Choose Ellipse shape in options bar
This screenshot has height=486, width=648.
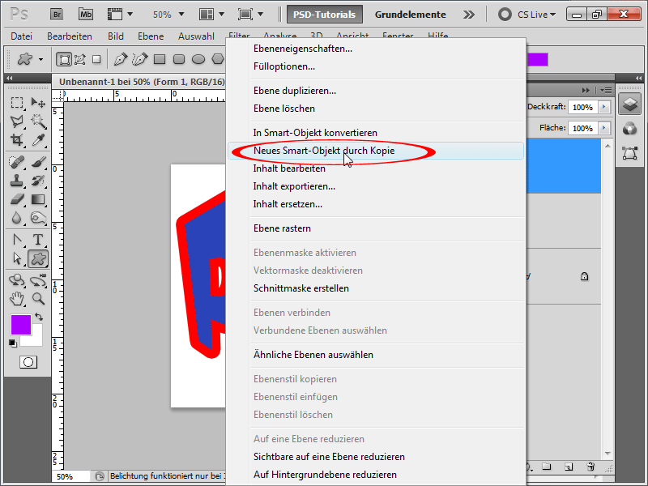tap(198, 59)
